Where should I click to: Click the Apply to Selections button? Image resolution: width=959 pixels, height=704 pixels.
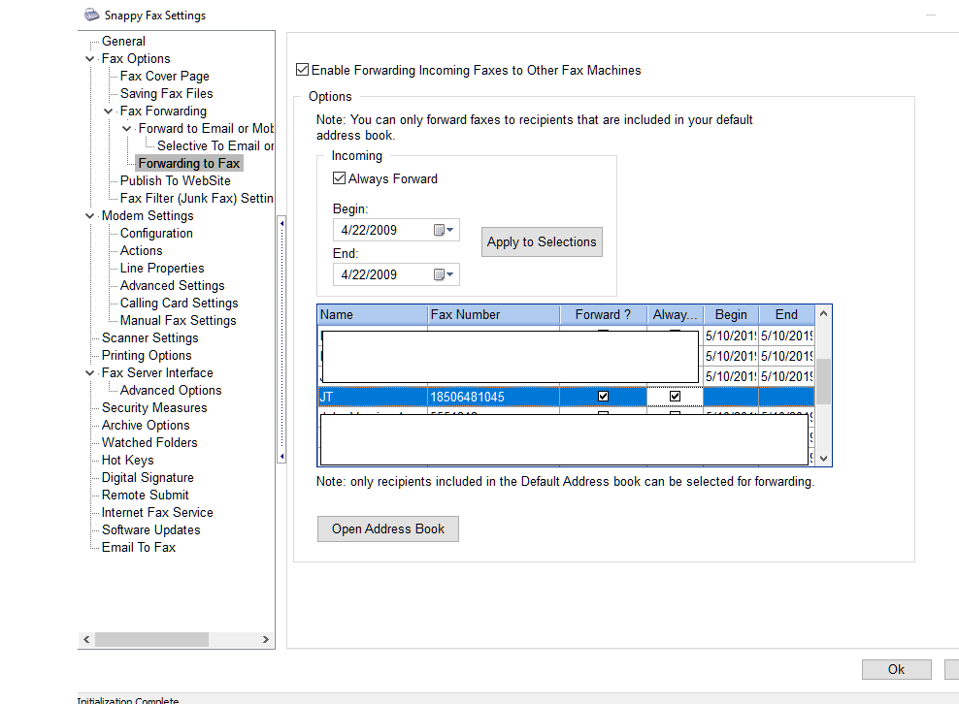tap(542, 242)
